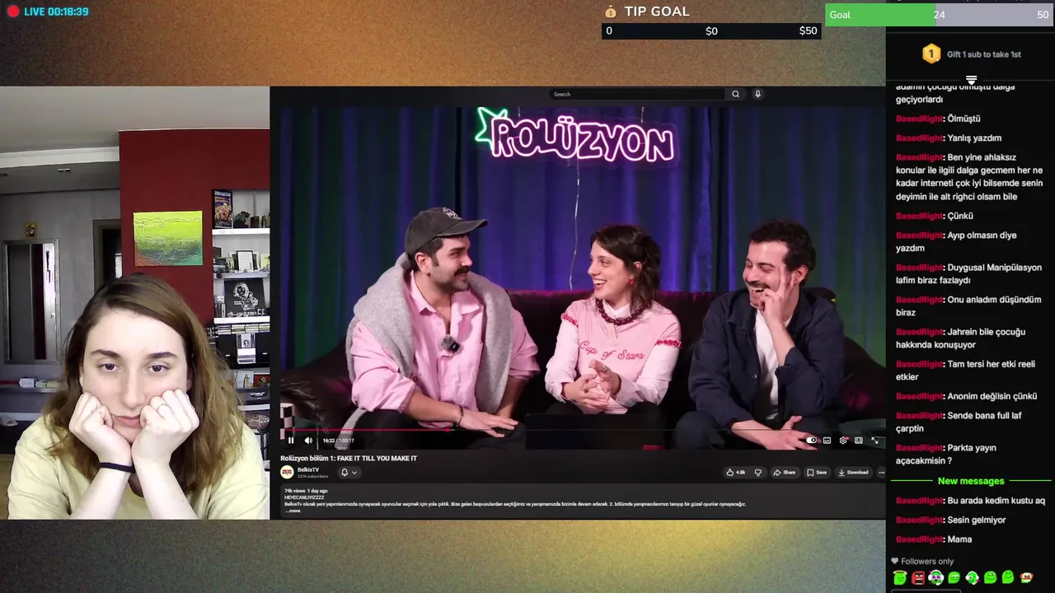The image size is (1055, 593).
Task: Click the Gift 1 sub badge
Action: click(x=931, y=54)
